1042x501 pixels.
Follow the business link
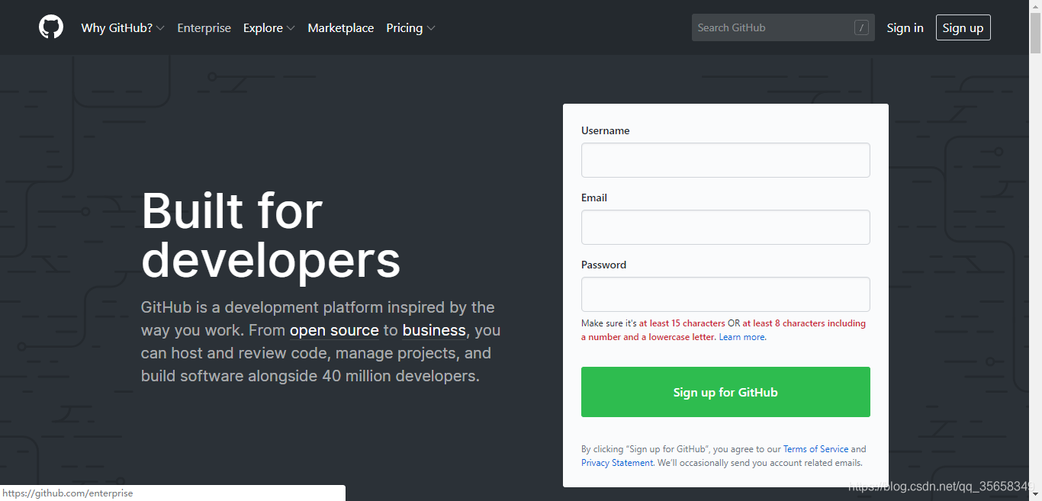(434, 330)
